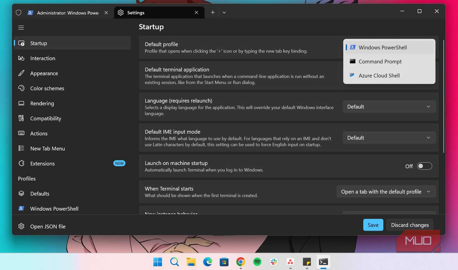Image resolution: width=458 pixels, height=270 pixels.
Task: Click the admin shield icon in title bar
Action: click(x=18, y=12)
